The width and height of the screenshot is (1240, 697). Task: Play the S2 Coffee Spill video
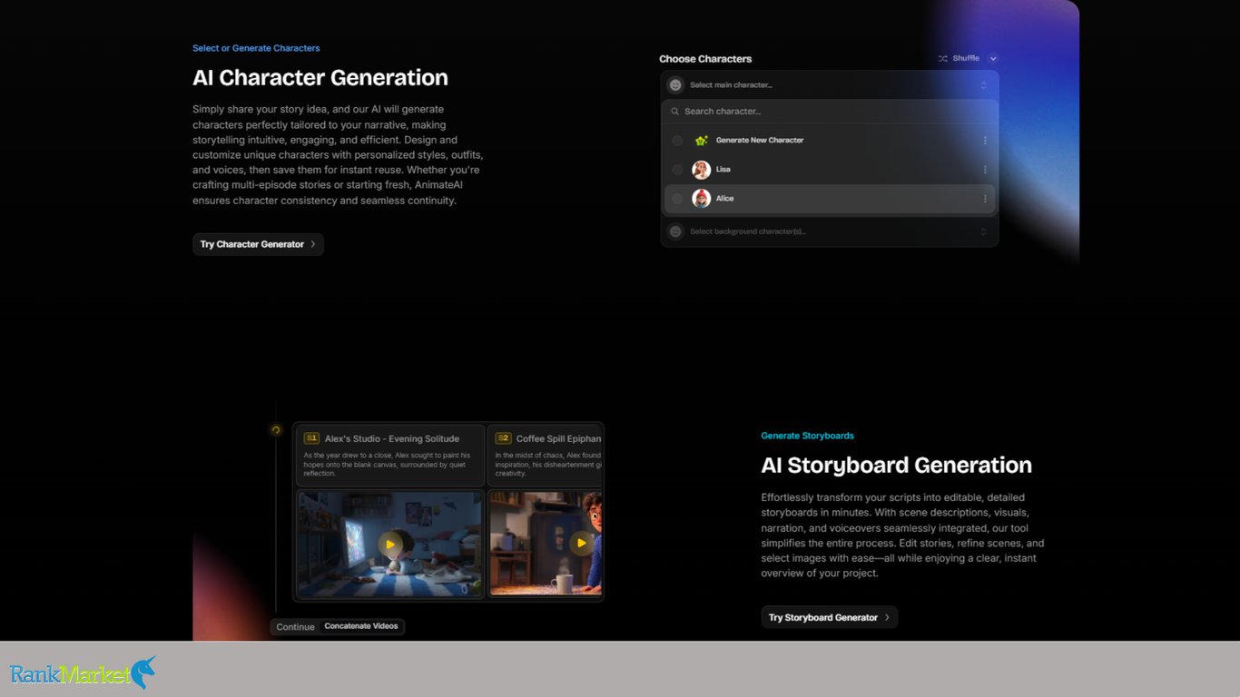[x=581, y=545]
